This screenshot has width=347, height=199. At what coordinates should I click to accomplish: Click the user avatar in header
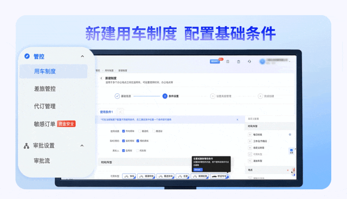(x=262, y=61)
